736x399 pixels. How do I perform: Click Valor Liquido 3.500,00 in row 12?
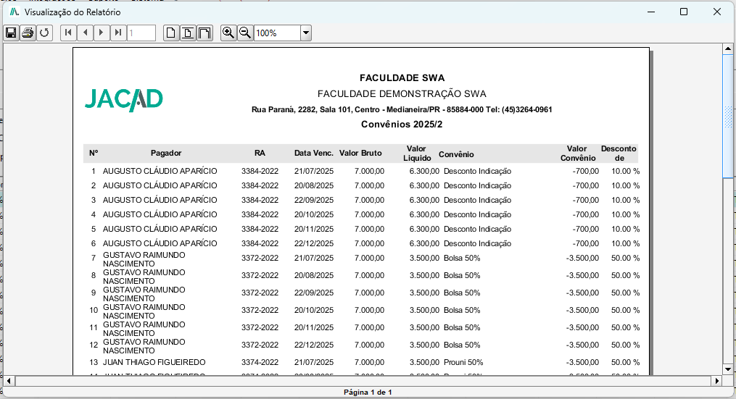point(424,345)
